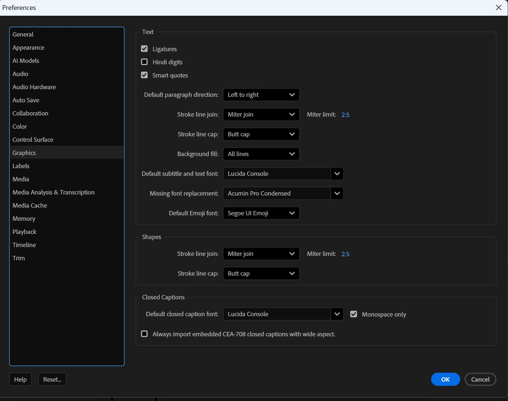Viewport: 508px width, 401px height.
Task: Toggle the Ligatures checkbox
Action: (144, 49)
